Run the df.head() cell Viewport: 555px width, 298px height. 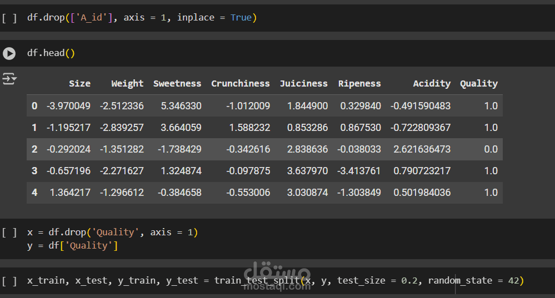pyautogui.click(x=9, y=53)
